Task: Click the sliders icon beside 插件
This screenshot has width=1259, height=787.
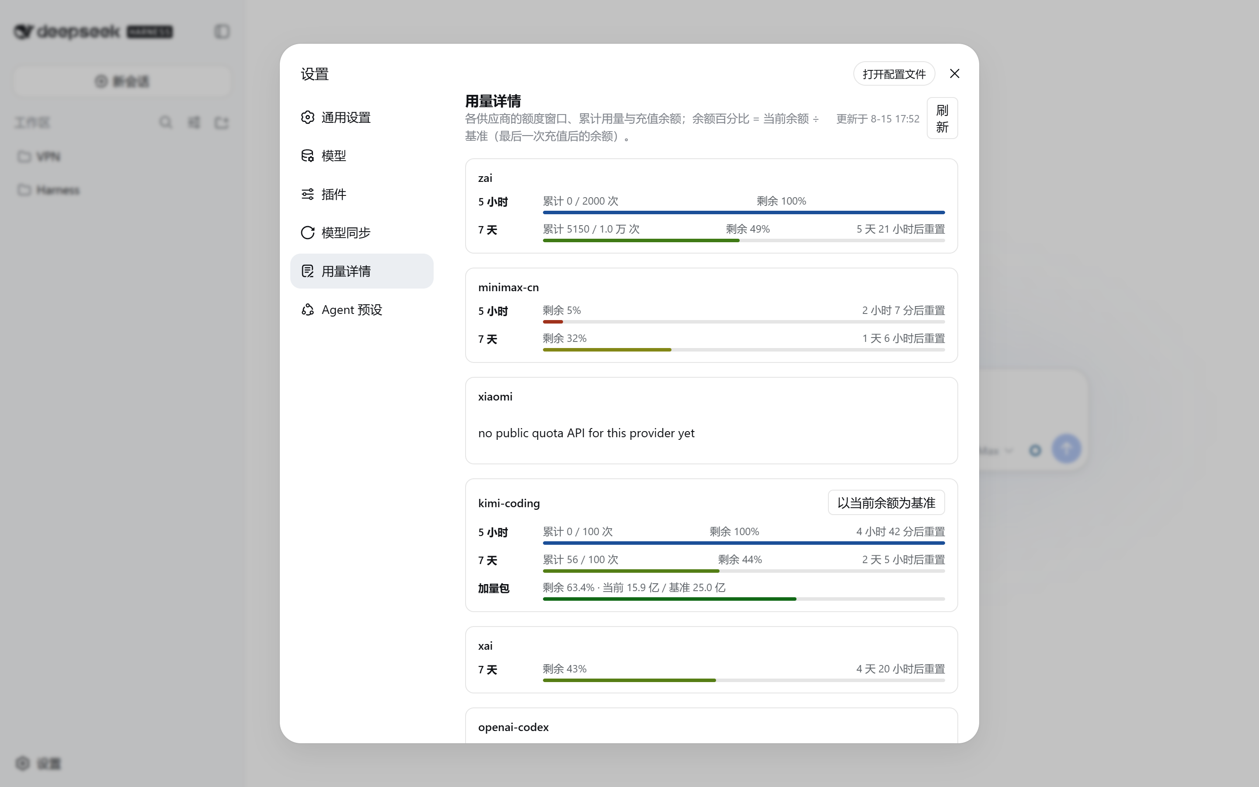Action: click(x=307, y=194)
